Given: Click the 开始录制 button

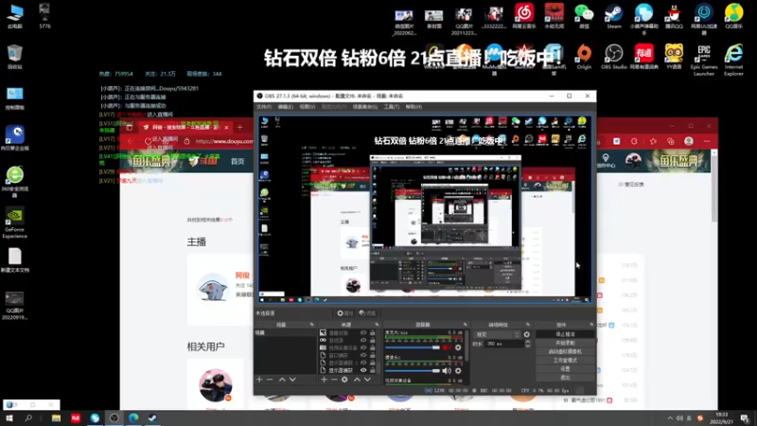Looking at the screenshot, I should pos(565,343).
